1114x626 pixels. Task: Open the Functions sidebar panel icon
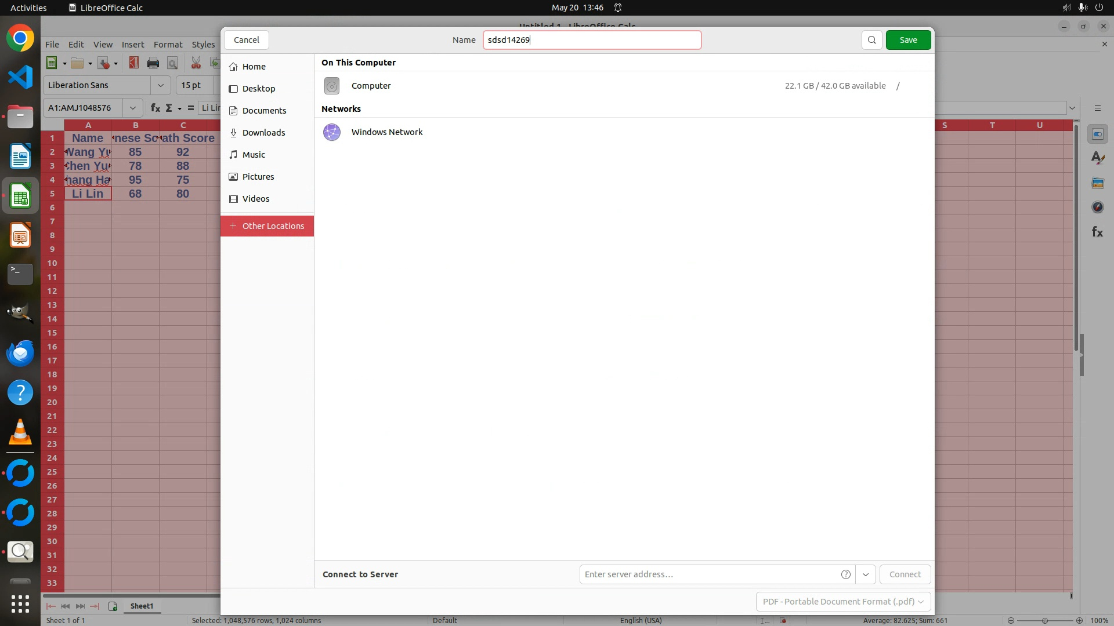coord(1097,232)
